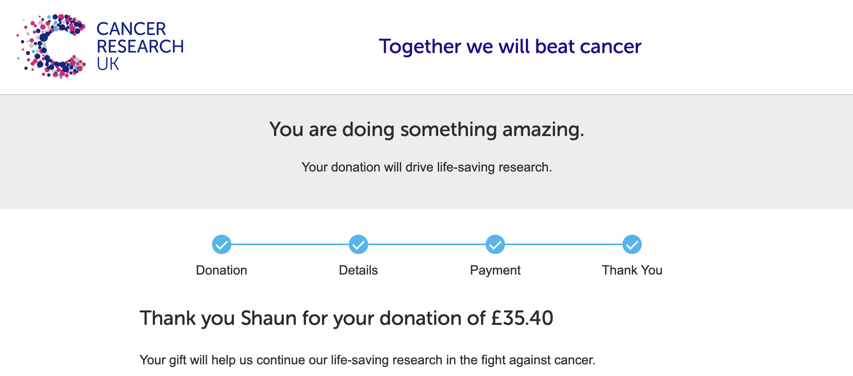Image resolution: width=853 pixels, height=376 pixels.
Task: Click the 'Together we will beat cancer' tagline
Action: click(510, 47)
